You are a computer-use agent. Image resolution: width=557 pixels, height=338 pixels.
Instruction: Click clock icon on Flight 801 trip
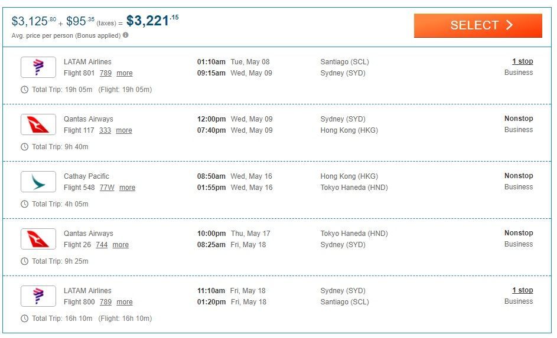(x=24, y=90)
